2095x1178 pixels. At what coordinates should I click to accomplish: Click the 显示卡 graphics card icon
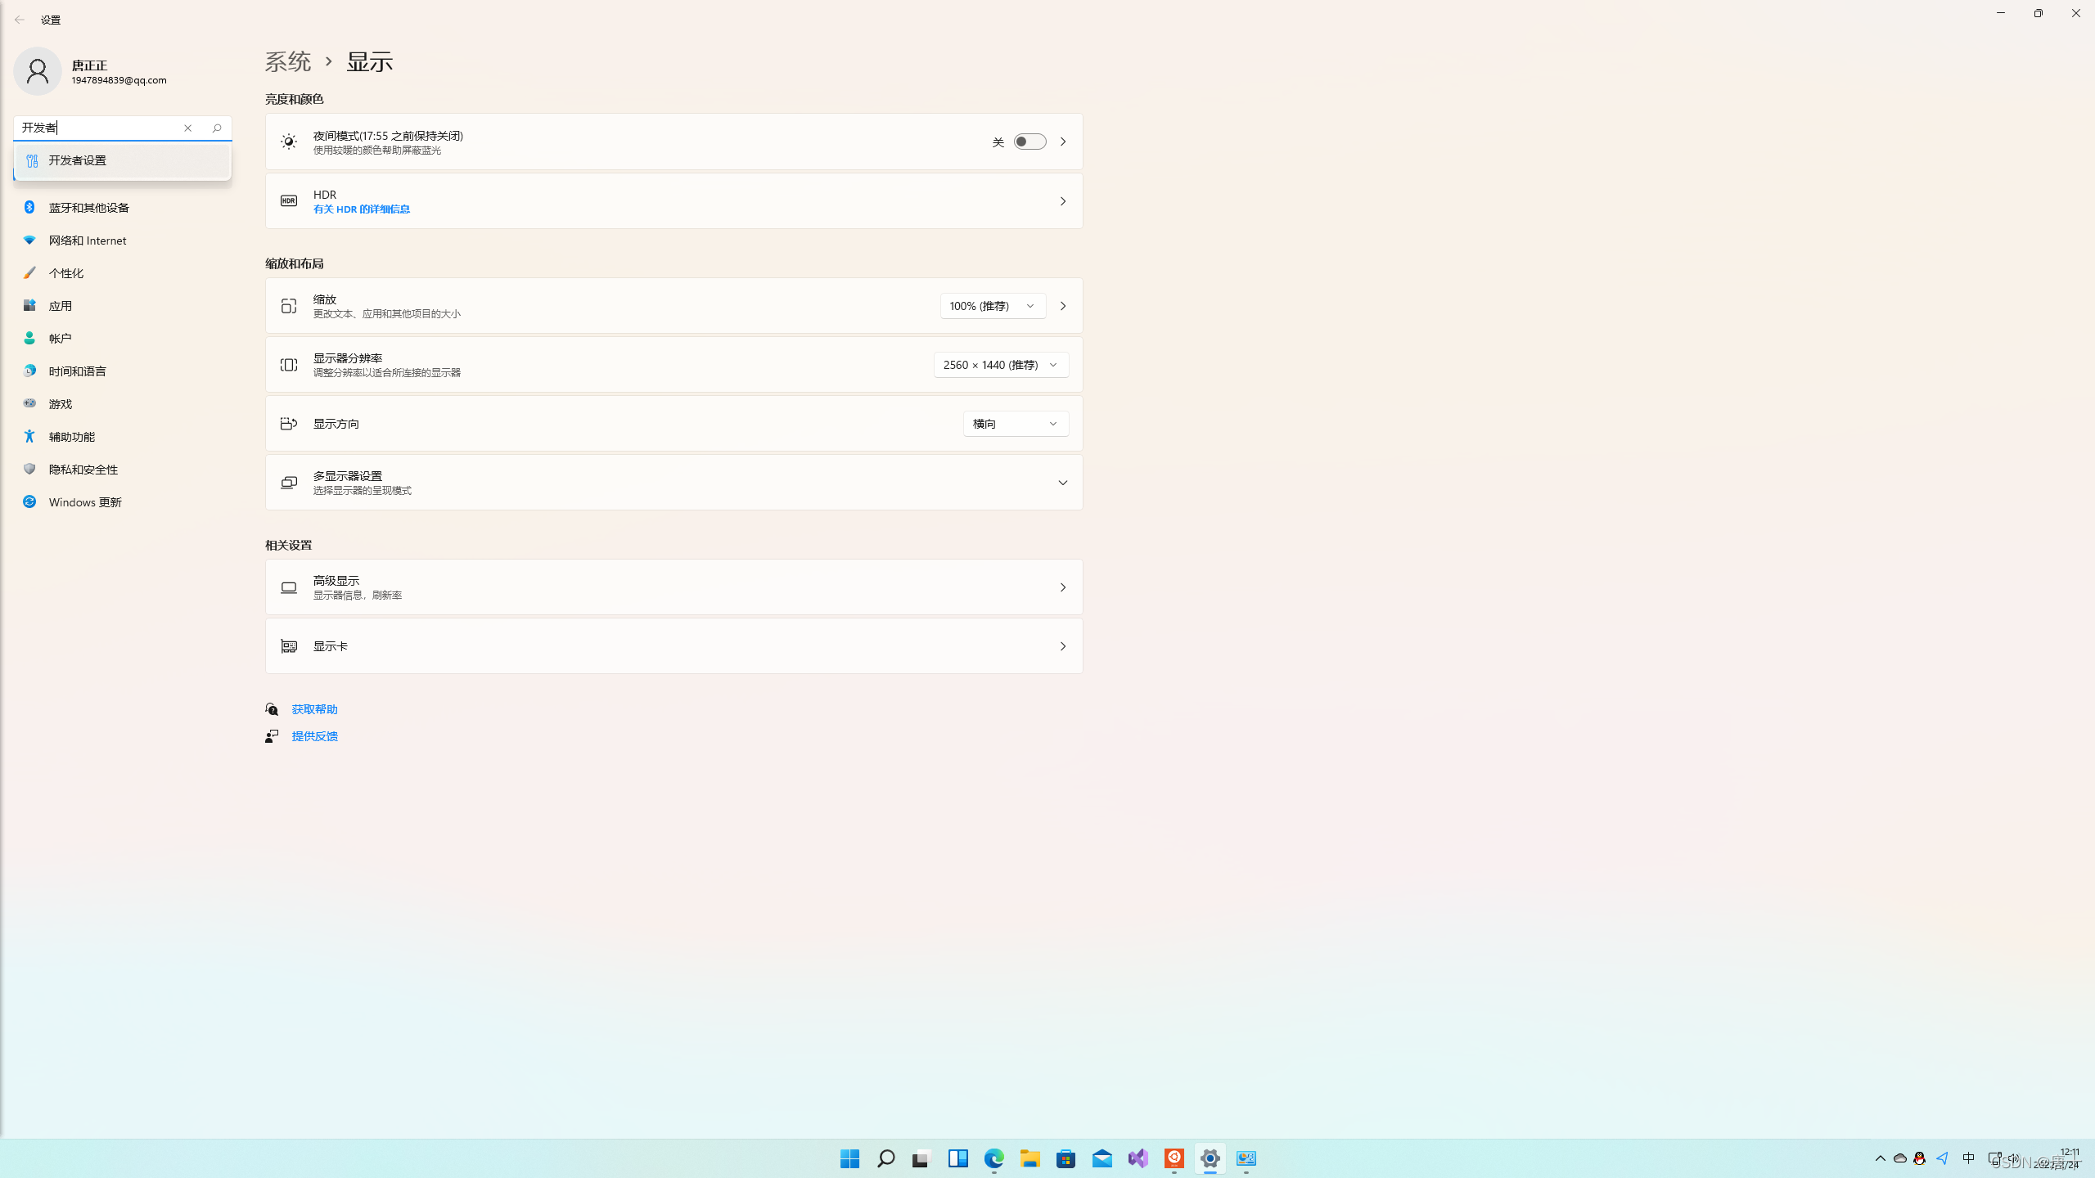pos(289,646)
